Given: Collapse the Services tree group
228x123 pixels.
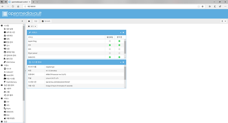Looking at the screenshot, I should point(2,98).
